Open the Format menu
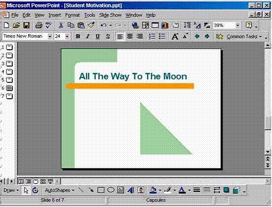 [73, 15]
